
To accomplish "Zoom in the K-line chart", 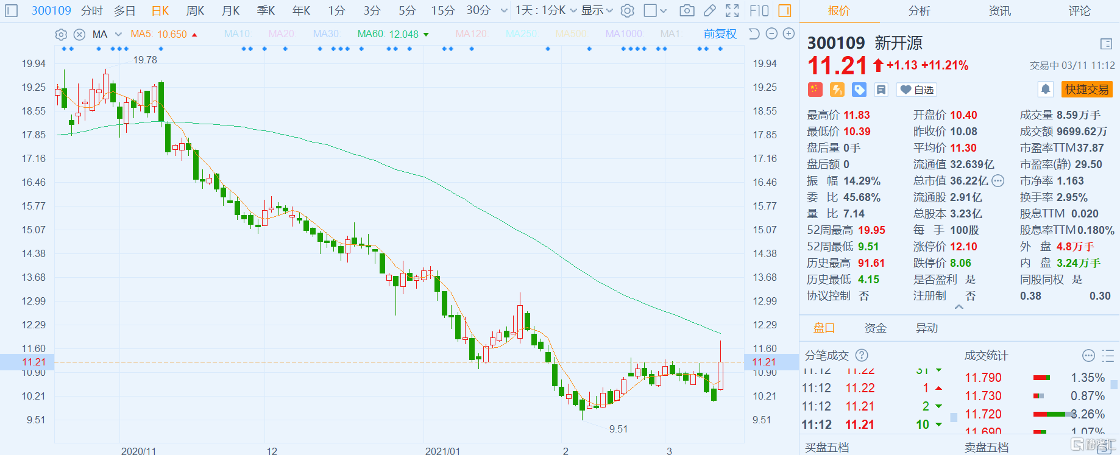I will click(x=789, y=34).
